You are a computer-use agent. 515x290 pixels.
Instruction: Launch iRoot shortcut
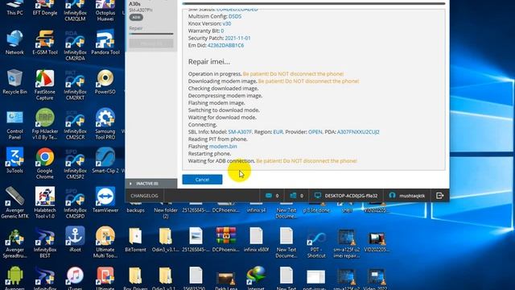[75, 239]
